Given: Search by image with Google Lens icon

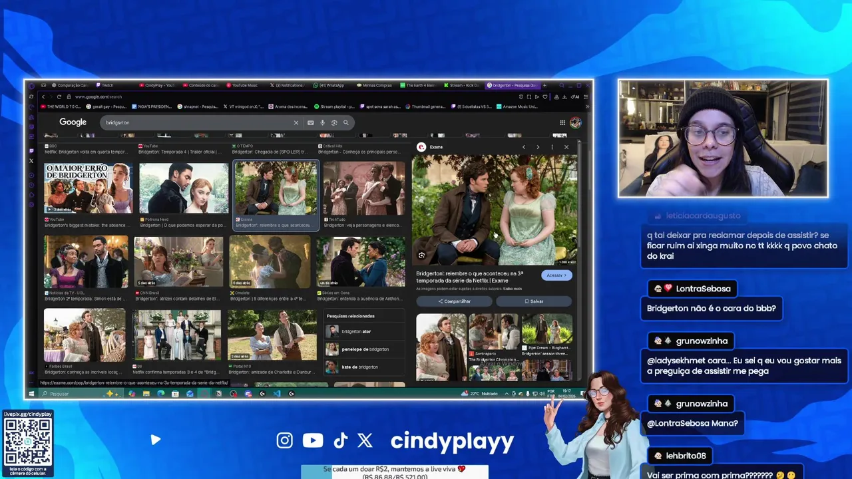Looking at the screenshot, I should coord(334,122).
